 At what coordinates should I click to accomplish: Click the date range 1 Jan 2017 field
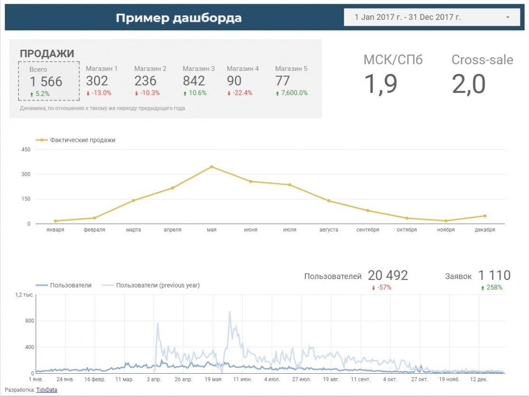coord(431,17)
